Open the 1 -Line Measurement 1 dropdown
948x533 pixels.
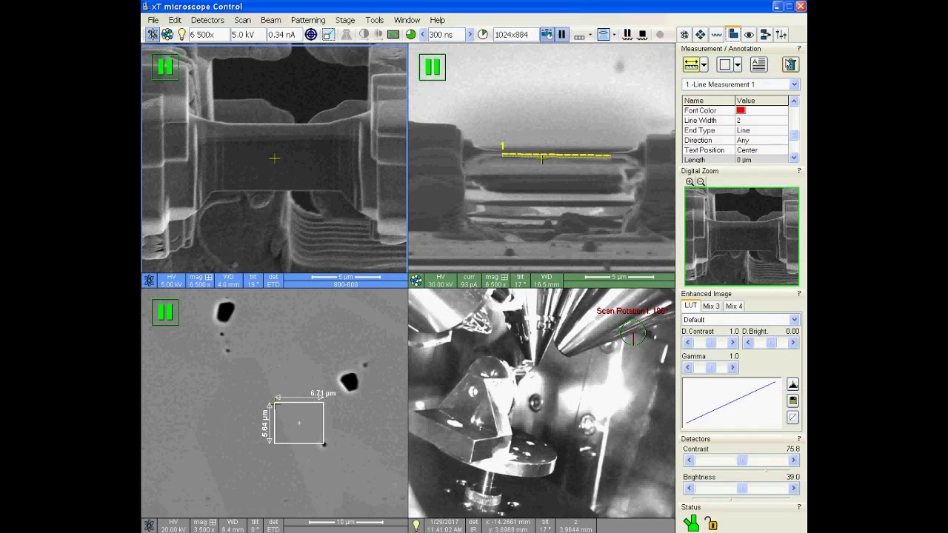point(741,84)
